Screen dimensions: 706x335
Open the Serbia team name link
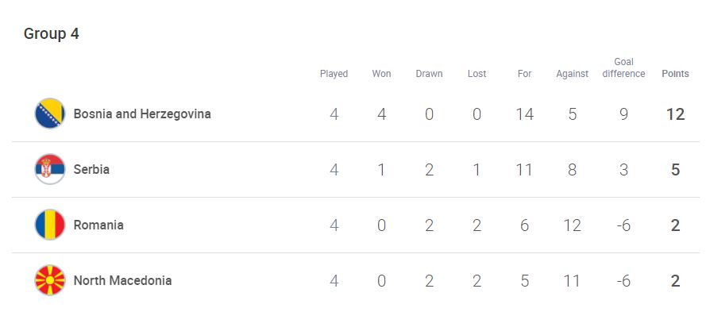coord(91,169)
